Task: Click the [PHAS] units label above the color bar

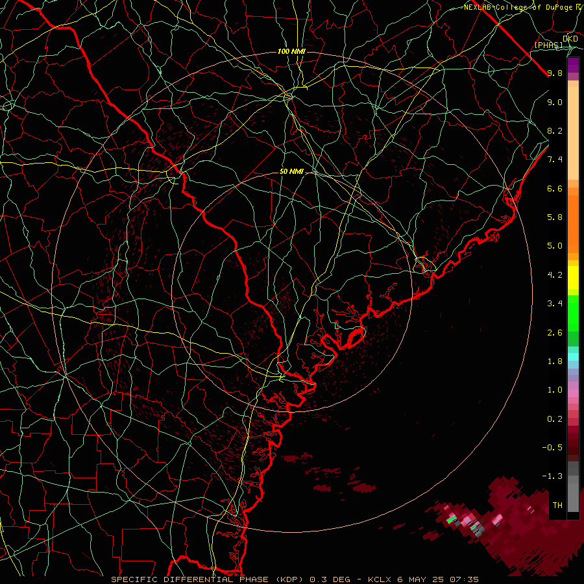Action: pos(548,45)
